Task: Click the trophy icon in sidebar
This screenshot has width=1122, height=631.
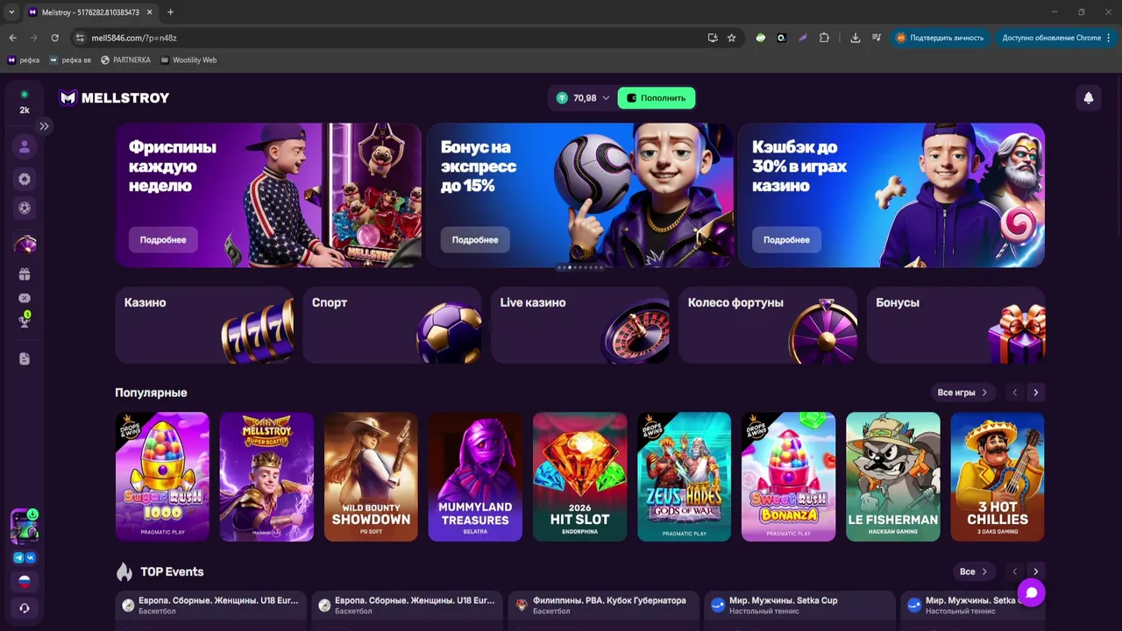Action: 25,320
